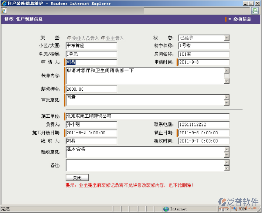Screen dimensions: 262x213
Task: Minimize the Internet Explorer window
Action: (x=245, y=3)
